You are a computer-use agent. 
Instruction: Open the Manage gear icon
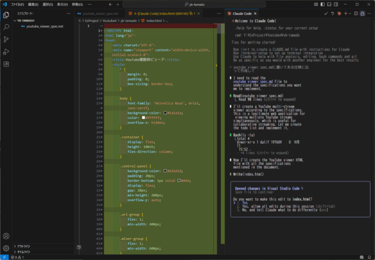tap(6, 248)
